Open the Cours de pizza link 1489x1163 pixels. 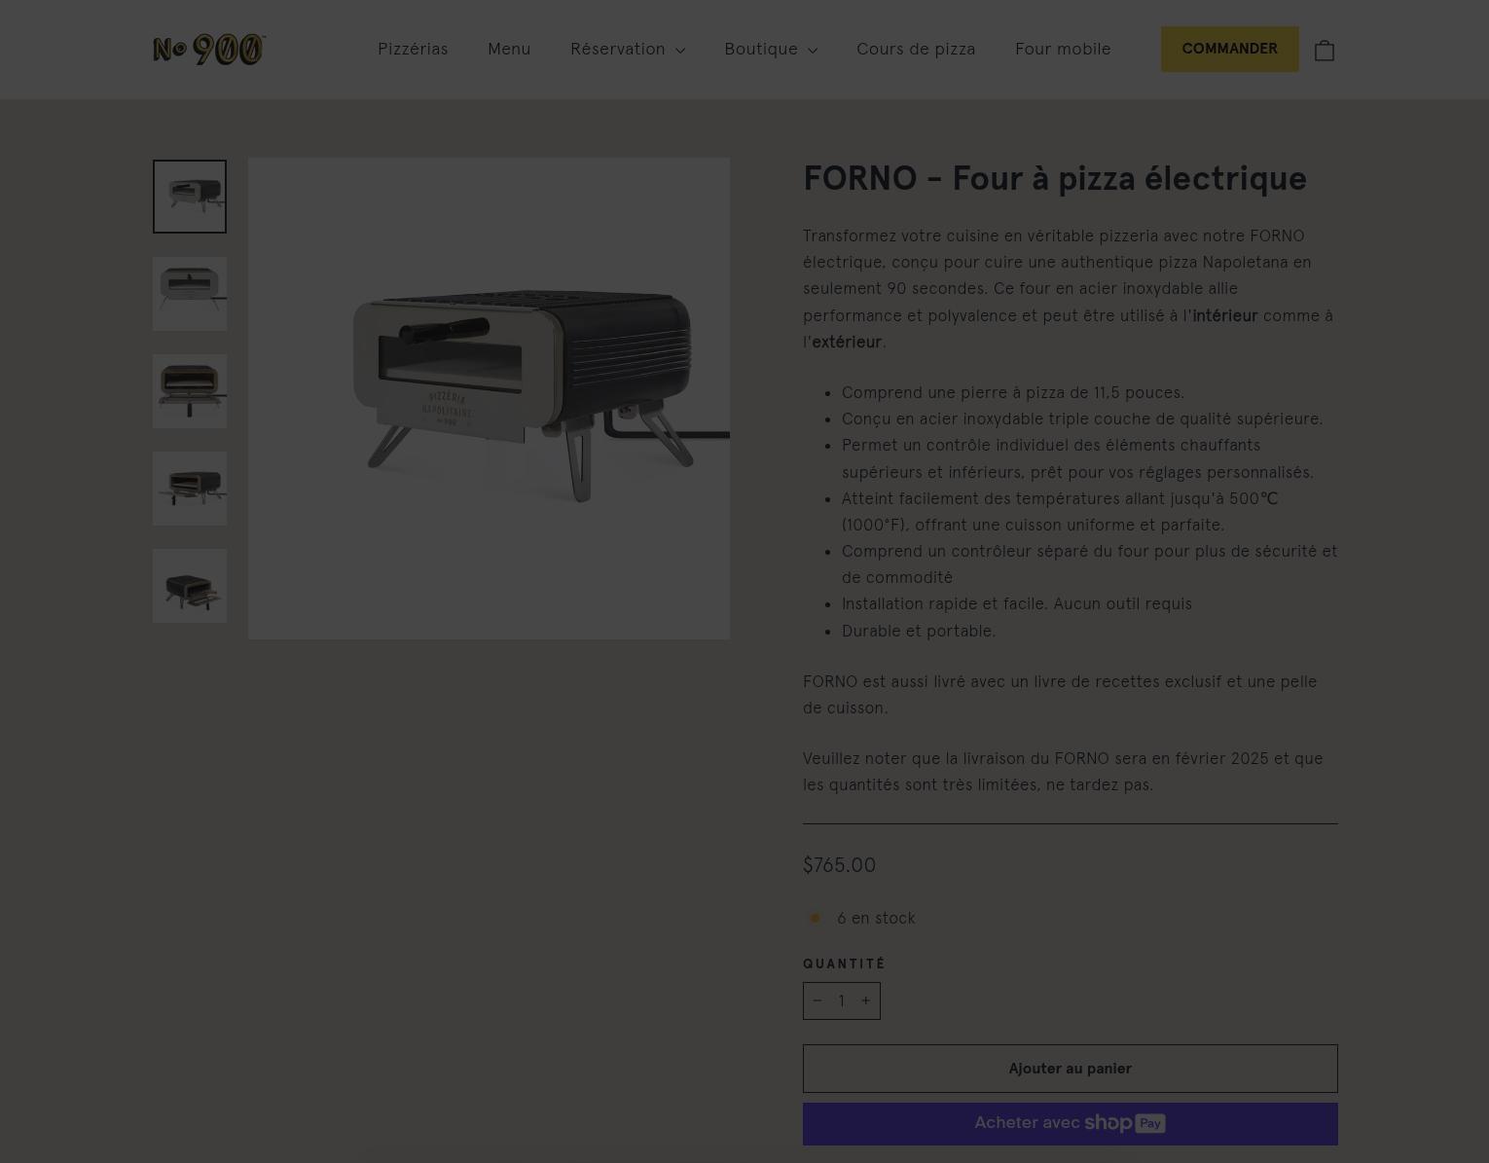point(916,50)
